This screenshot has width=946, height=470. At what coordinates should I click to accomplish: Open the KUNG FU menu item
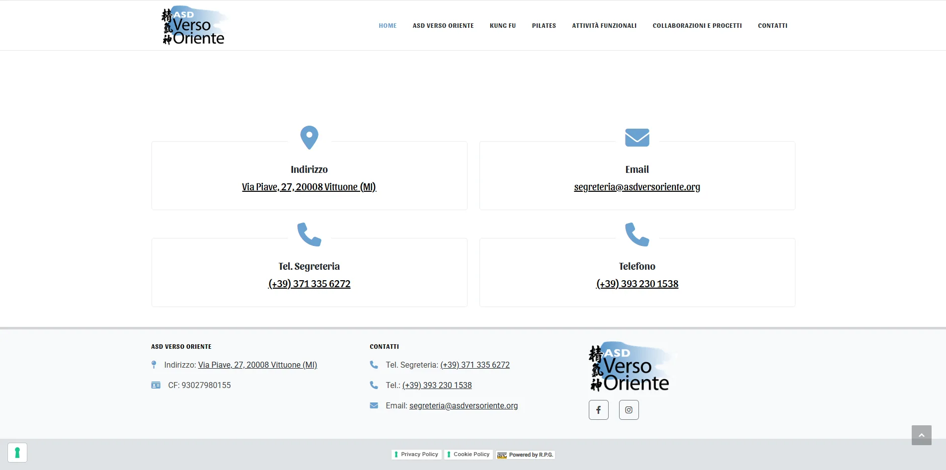[x=503, y=26]
